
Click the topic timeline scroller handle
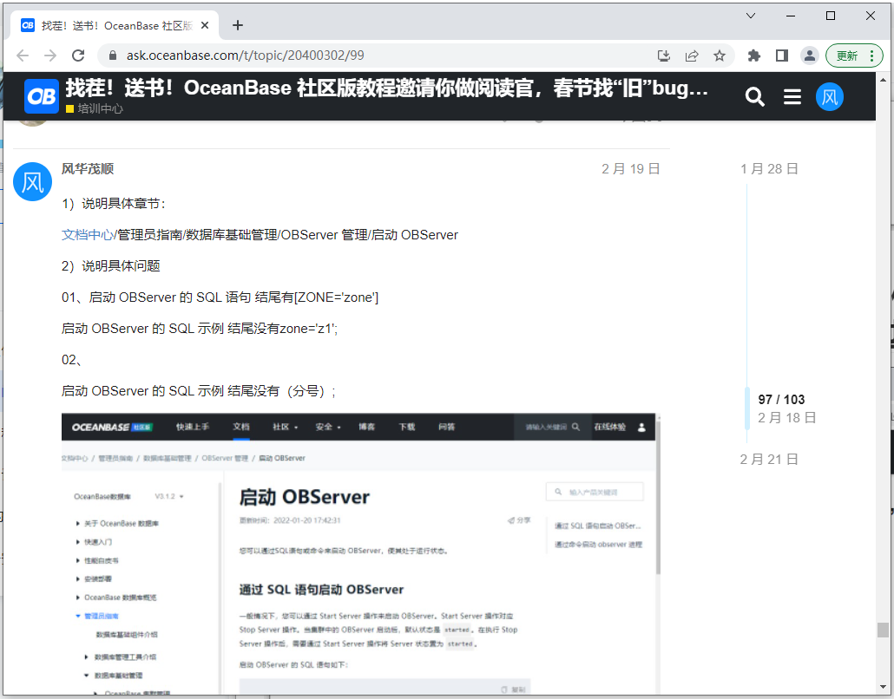point(747,408)
